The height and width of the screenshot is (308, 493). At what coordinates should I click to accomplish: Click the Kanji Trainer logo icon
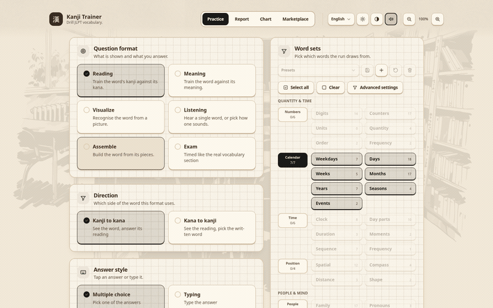(x=56, y=19)
